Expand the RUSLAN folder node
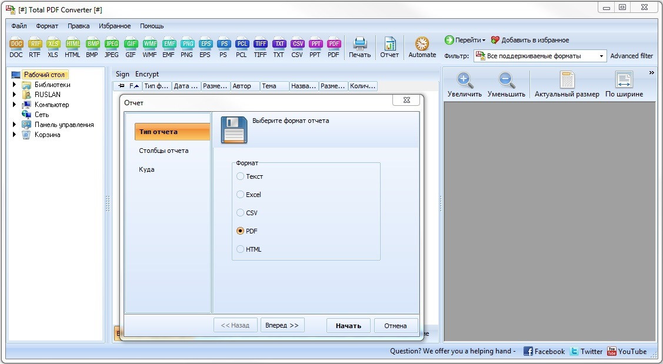 [x=14, y=94]
